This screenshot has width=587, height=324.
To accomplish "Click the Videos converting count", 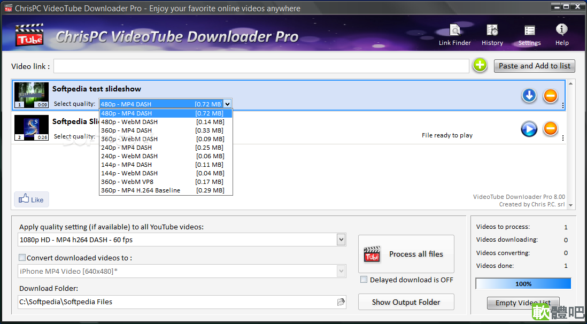I will (x=566, y=253).
